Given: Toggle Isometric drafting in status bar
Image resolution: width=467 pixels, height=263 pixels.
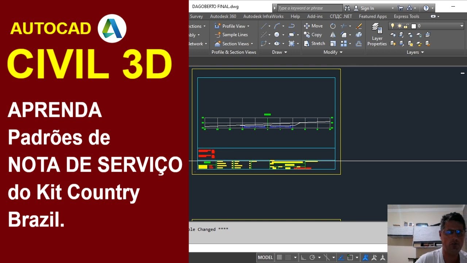Looking at the screenshot, I should click(327, 258).
